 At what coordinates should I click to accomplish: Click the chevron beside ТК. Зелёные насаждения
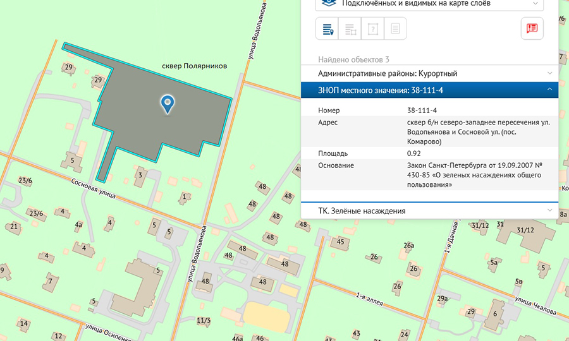click(549, 210)
